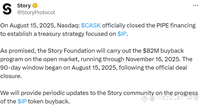Click the '$82M buyback' text
Screen dimensions: 201x105
163,51
